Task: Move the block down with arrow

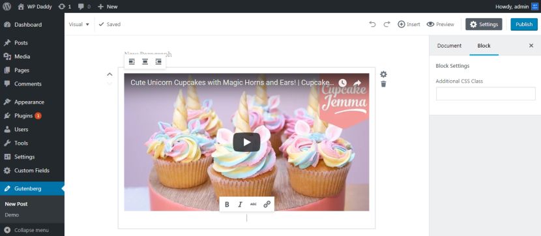Action: [x=110, y=83]
